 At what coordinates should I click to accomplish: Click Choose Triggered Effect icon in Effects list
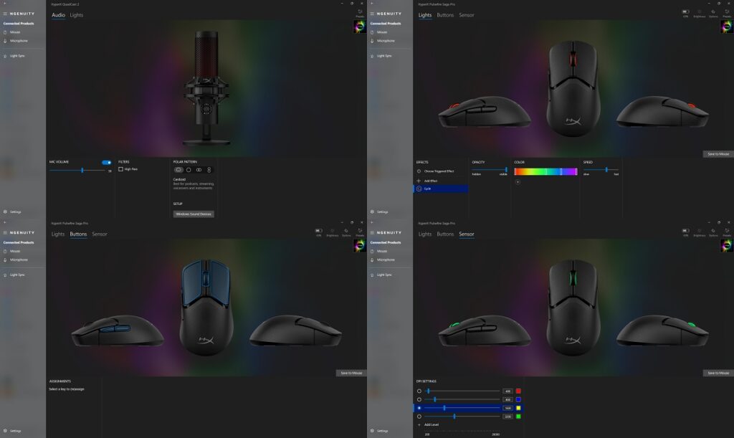pos(419,171)
